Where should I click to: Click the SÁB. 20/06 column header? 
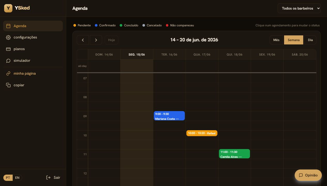click(x=300, y=55)
